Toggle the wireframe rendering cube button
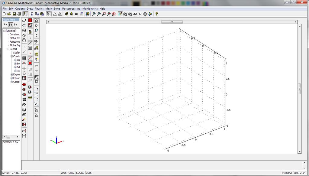The height and width of the screenshot is (176, 309). click(36, 77)
